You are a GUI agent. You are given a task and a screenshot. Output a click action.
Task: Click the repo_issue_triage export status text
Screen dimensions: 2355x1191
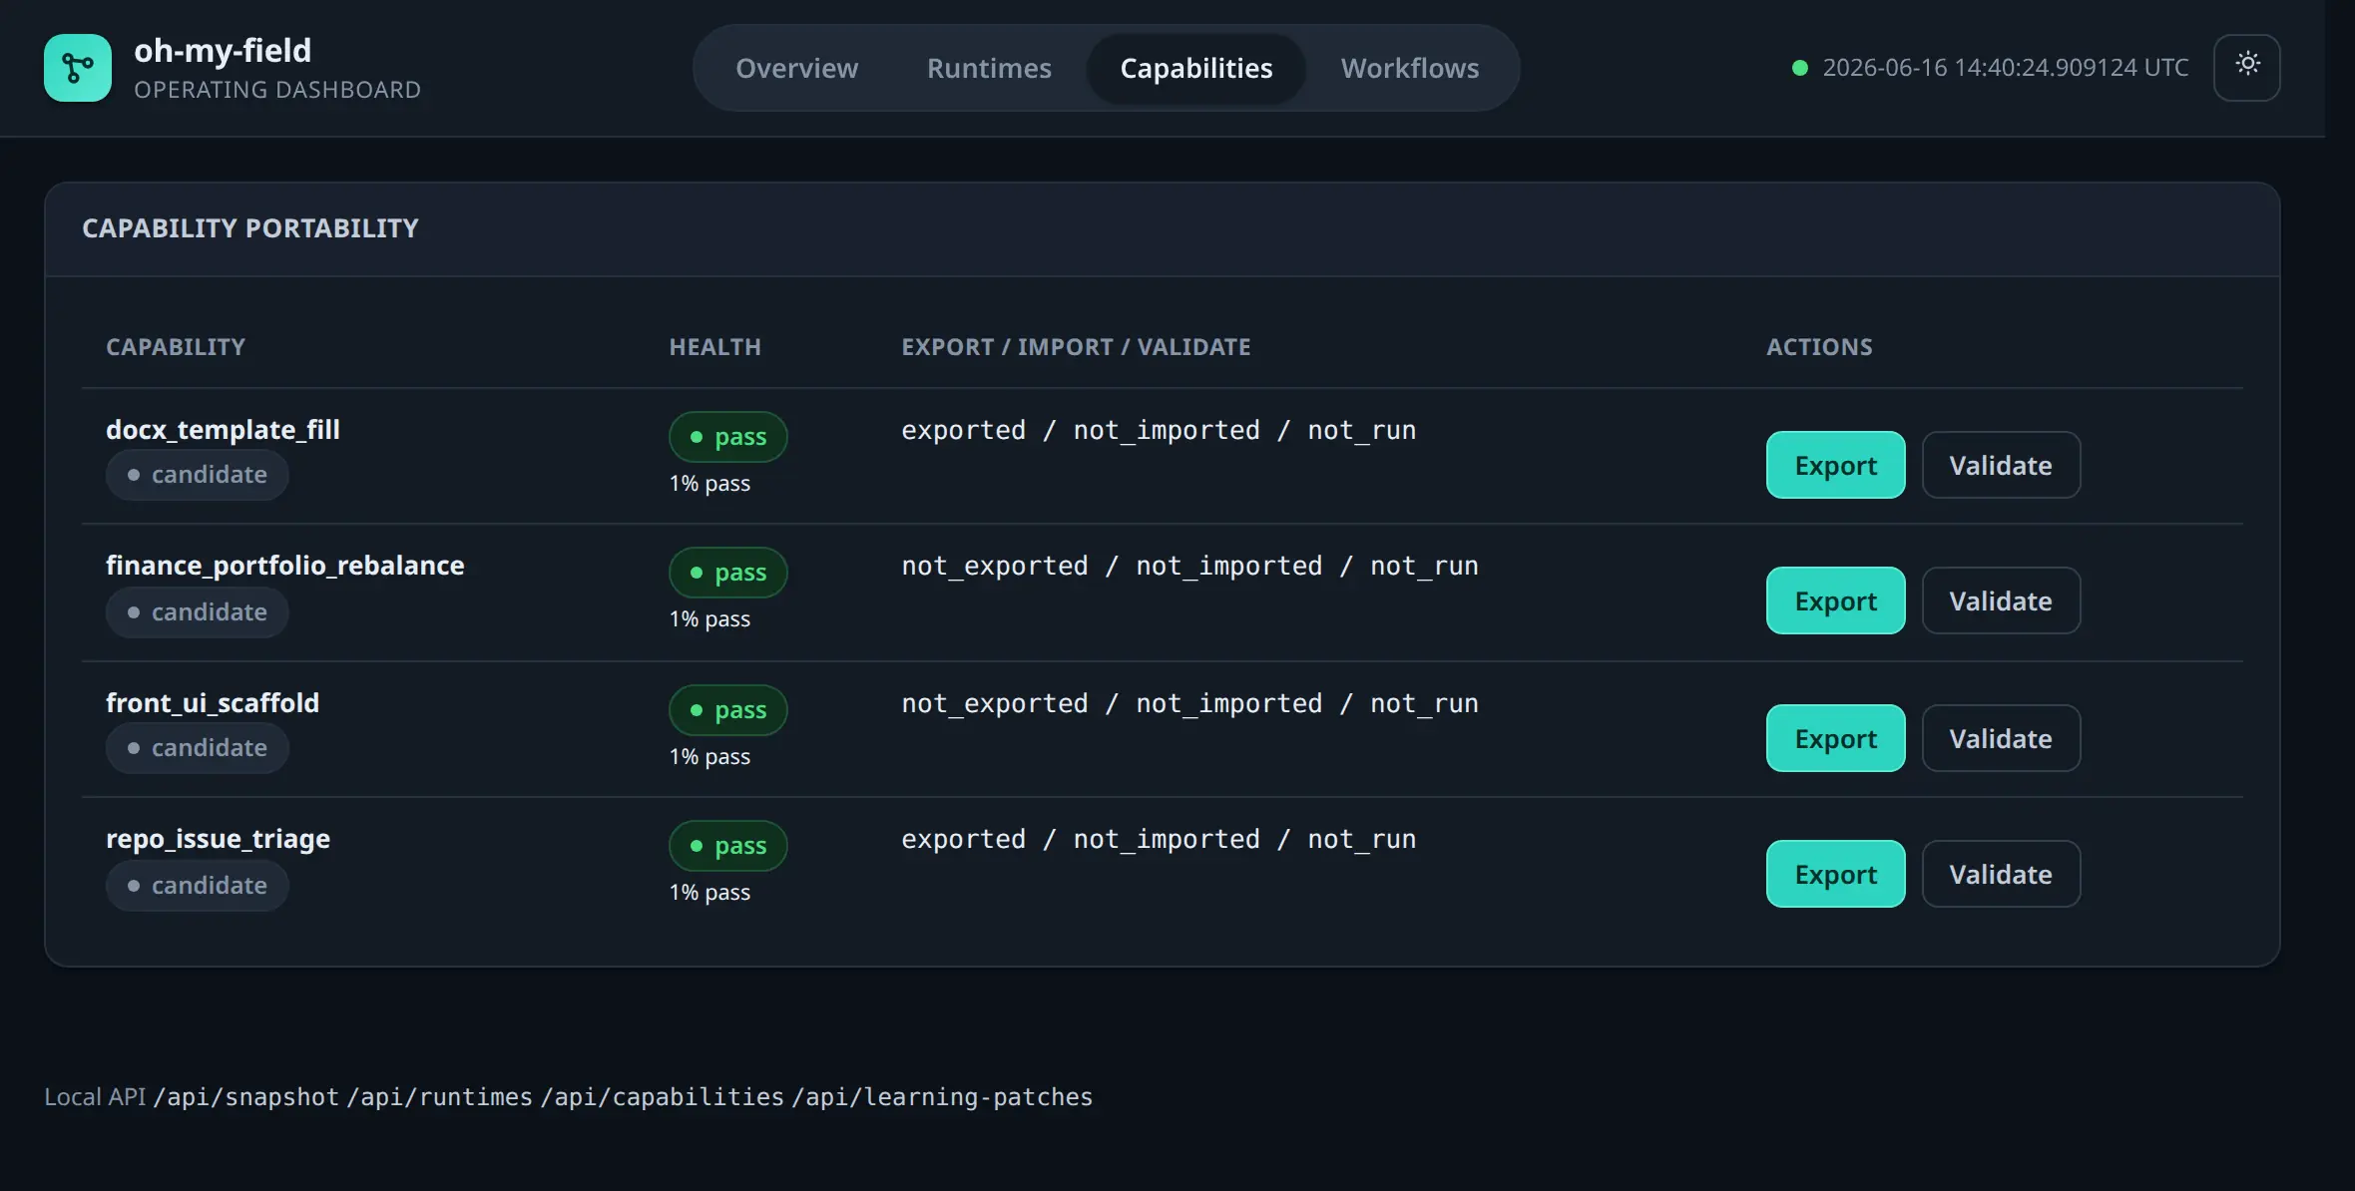1159,839
